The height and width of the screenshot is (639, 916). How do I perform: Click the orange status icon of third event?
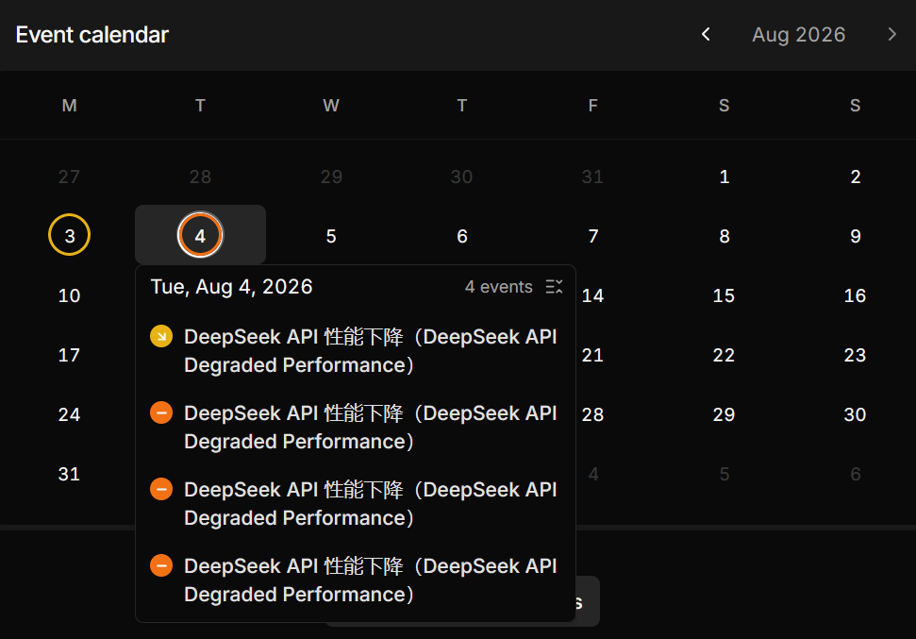click(x=161, y=489)
